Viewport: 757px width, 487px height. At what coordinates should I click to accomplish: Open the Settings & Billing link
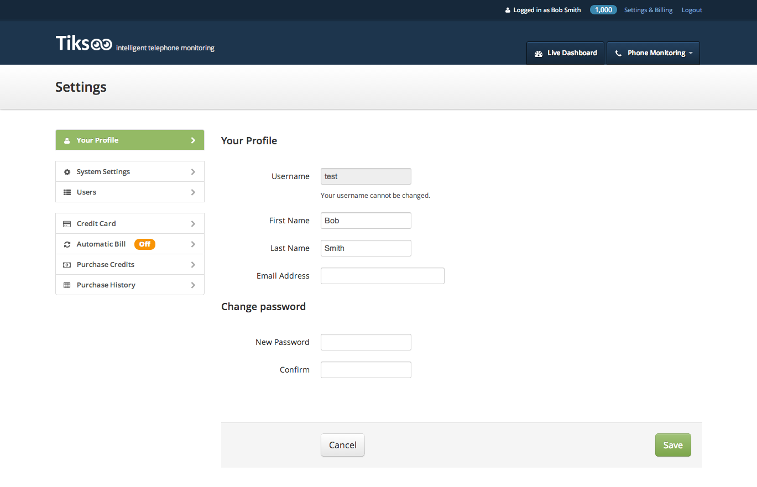coord(648,10)
